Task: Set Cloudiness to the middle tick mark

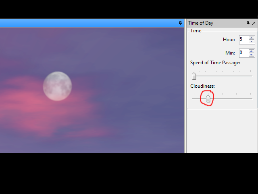Action: 222,99
